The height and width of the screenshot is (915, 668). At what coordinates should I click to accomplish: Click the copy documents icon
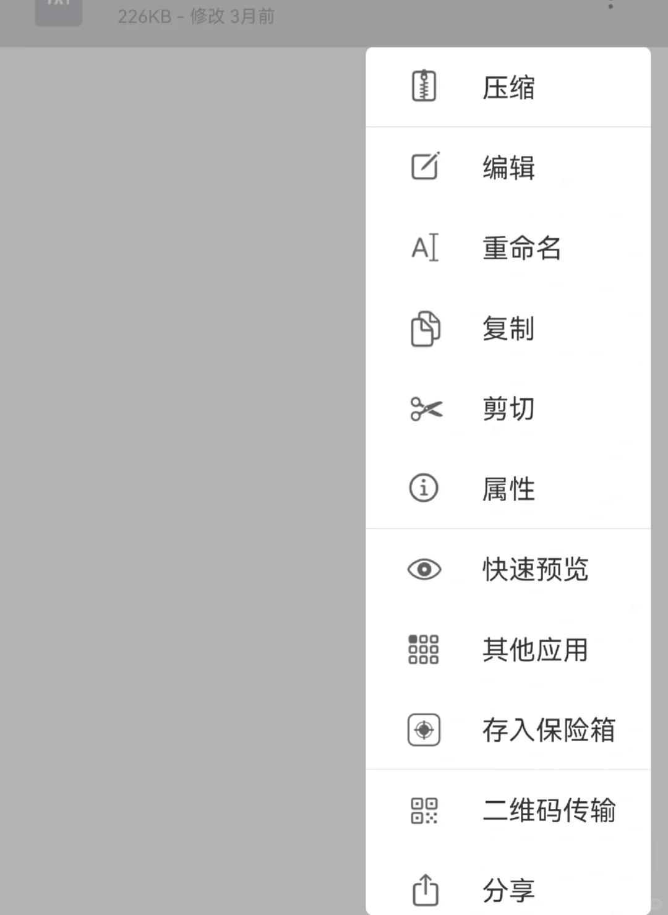coord(426,329)
